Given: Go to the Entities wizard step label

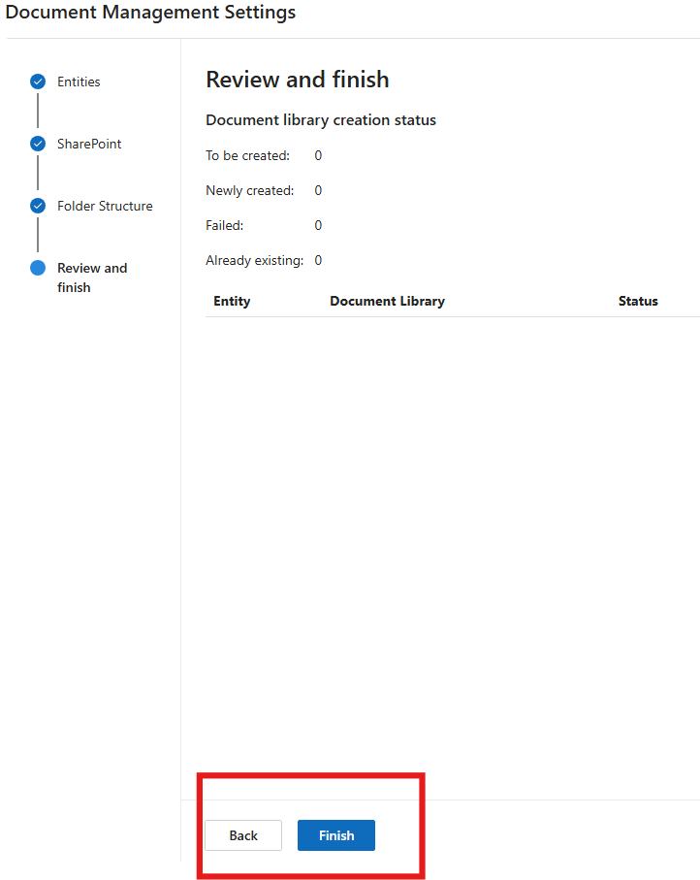Looking at the screenshot, I should click(x=79, y=81).
